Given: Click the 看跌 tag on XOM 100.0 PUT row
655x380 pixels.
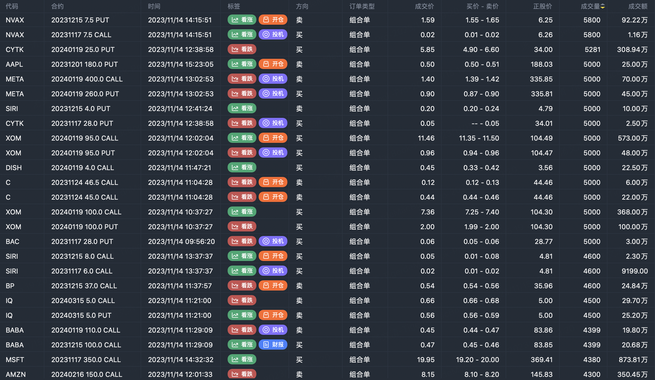Looking at the screenshot, I should coord(242,226).
